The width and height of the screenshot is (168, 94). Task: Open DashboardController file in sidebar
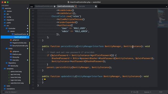point(20,34)
